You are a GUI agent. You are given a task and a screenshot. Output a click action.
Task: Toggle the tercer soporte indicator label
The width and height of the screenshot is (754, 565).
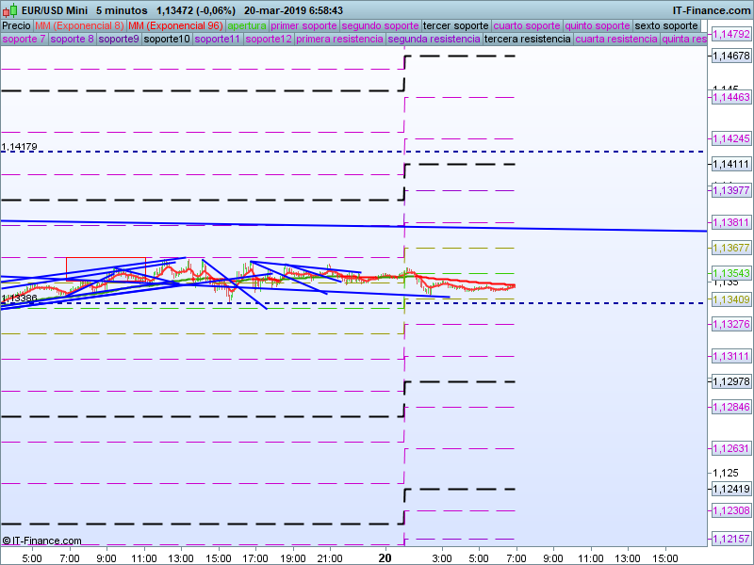[456, 25]
